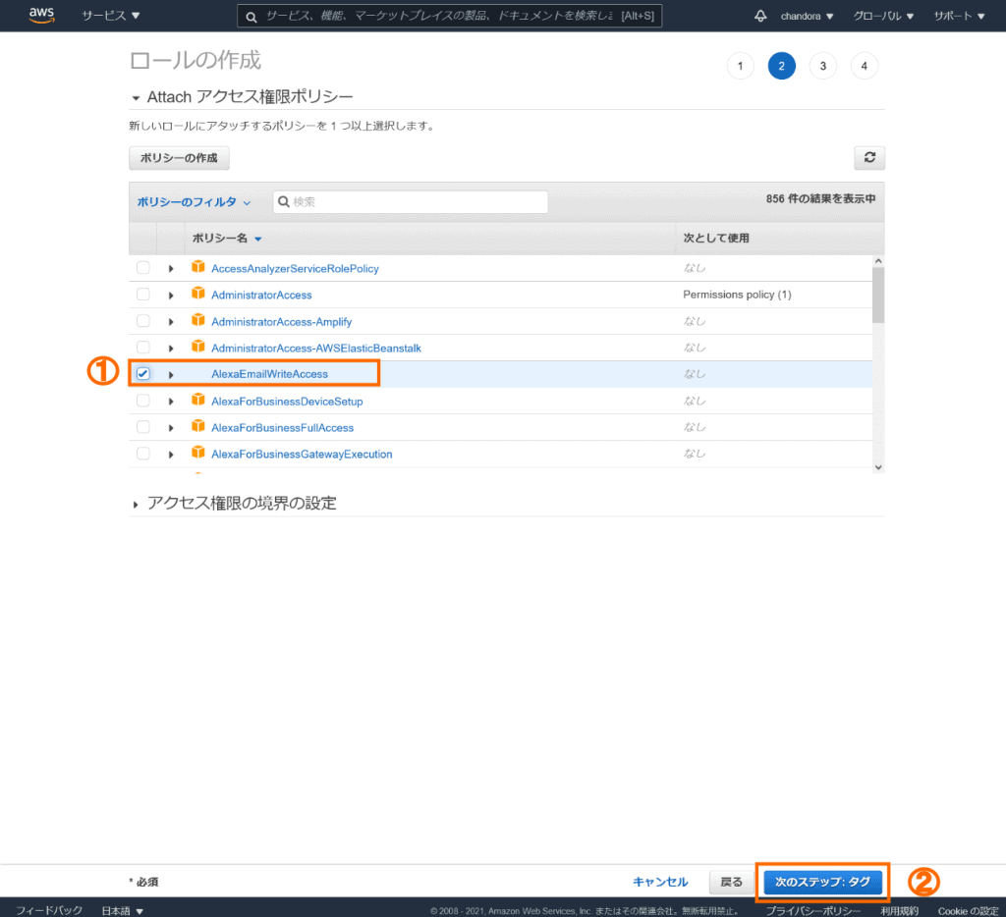Check the AdministratorAccess-AWSElasticBeanstalk checkbox

[x=143, y=348]
